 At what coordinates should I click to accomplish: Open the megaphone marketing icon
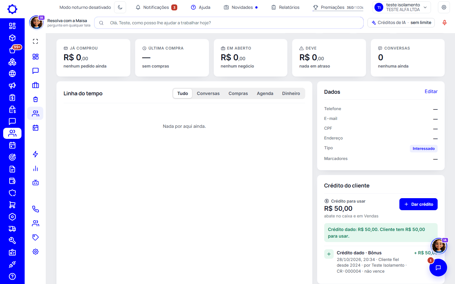tap(12, 86)
